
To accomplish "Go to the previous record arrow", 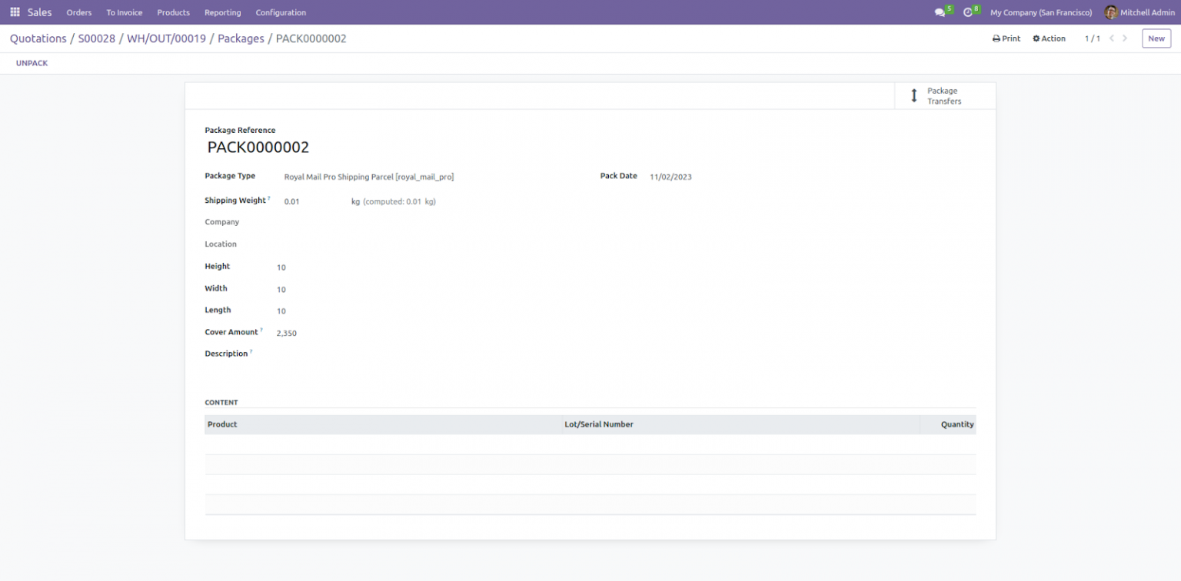I will click(x=1111, y=38).
